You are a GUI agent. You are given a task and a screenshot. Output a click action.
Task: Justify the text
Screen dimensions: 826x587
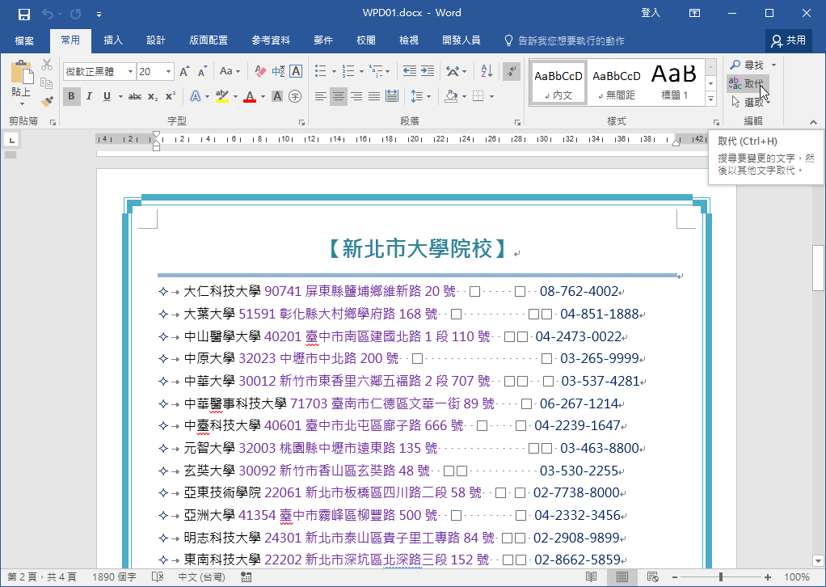(x=374, y=96)
